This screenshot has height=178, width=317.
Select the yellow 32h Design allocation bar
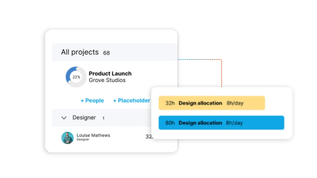[x=212, y=103]
